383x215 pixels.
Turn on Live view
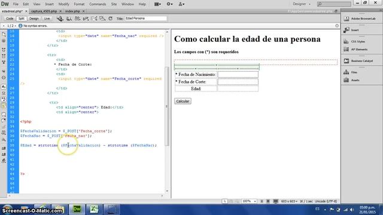pos(47,19)
